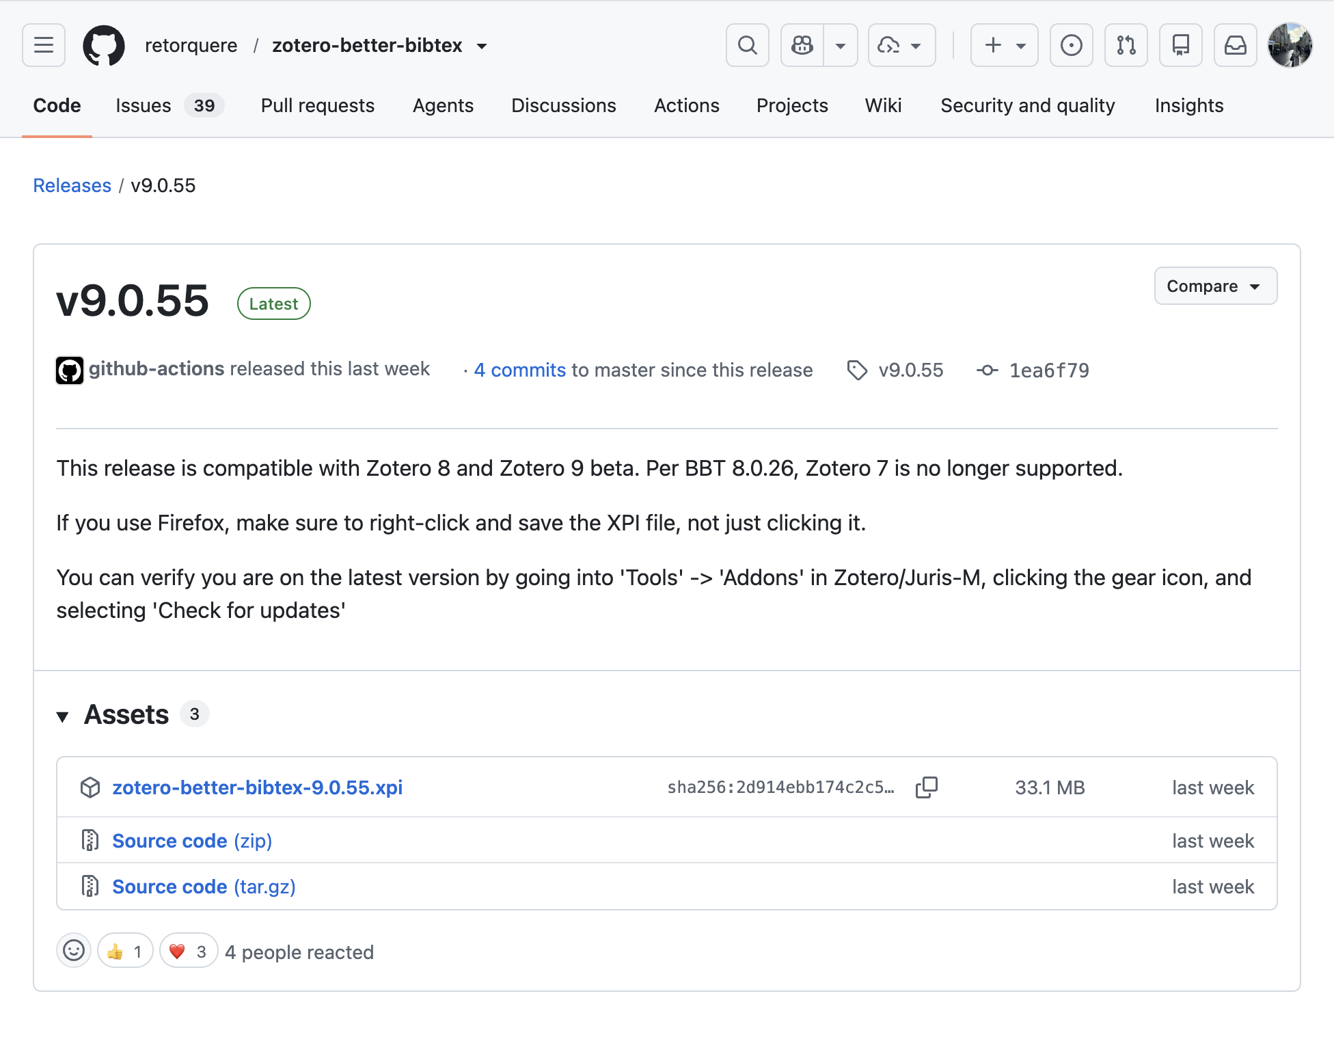This screenshot has height=1039, width=1334.
Task: Collapse the Assets section triangle
Action: 63,716
